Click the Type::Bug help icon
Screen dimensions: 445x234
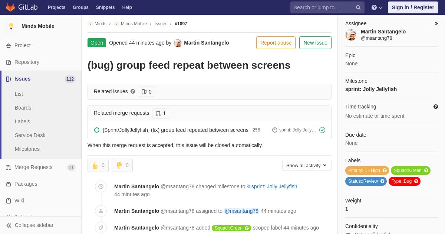416,181
